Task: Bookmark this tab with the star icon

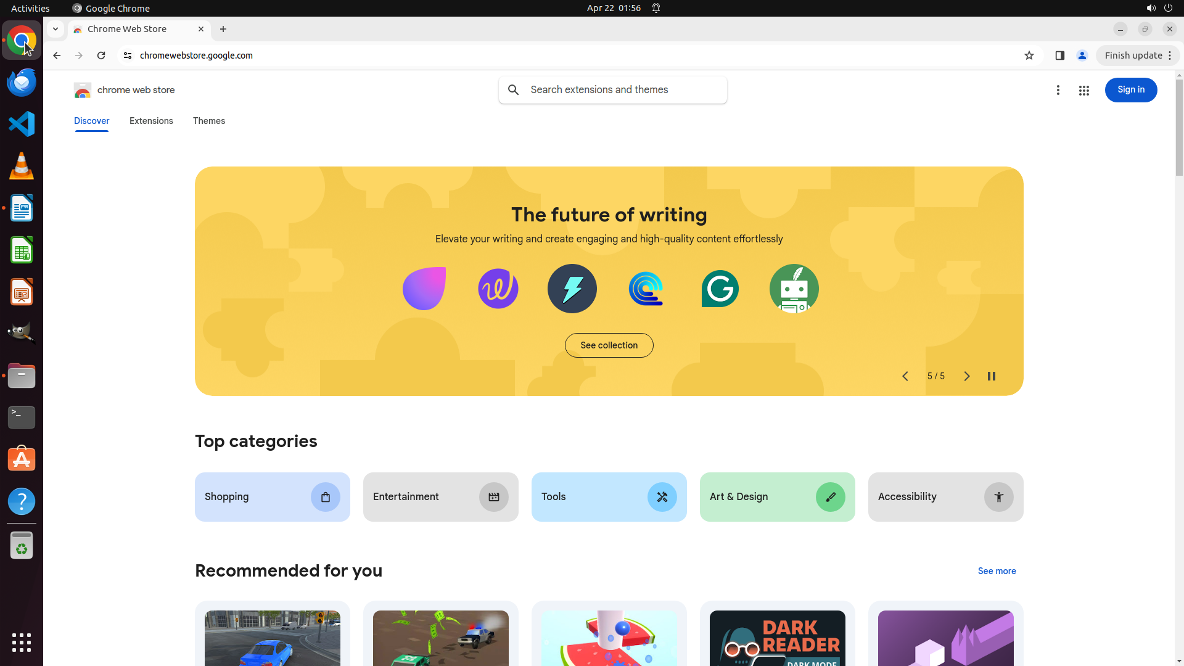Action: [x=1029, y=55]
